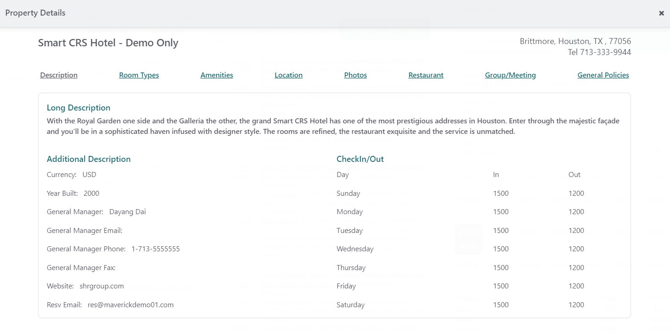This screenshot has width=670, height=332.
Task: Click the General Manager Email label
Action: tap(84, 231)
